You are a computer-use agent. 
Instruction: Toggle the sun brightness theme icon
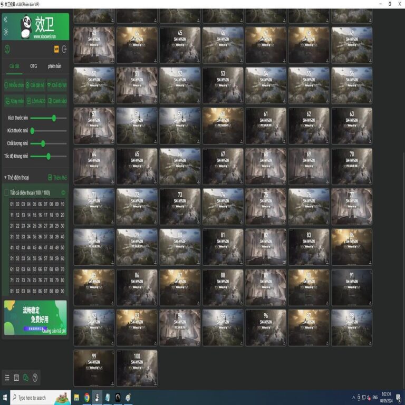(6, 32)
